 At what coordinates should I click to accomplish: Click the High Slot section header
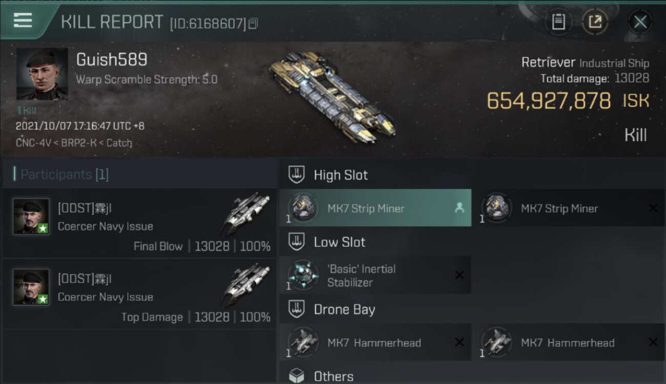tap(341, 175)
